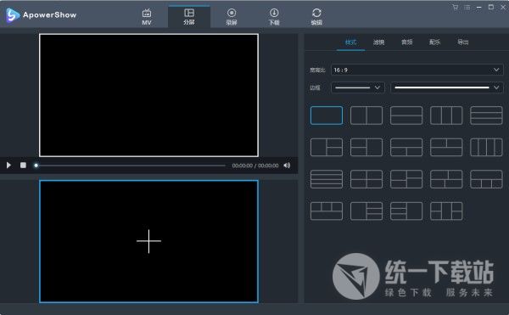Click the playback progress slider

click(131, 166)
